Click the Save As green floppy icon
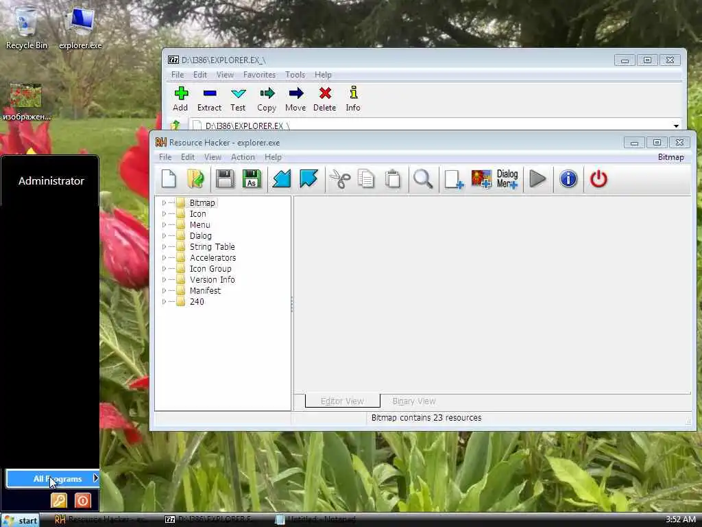Image resolution: width=702 pixels, height=527 pixels. (x=252, y=179)
